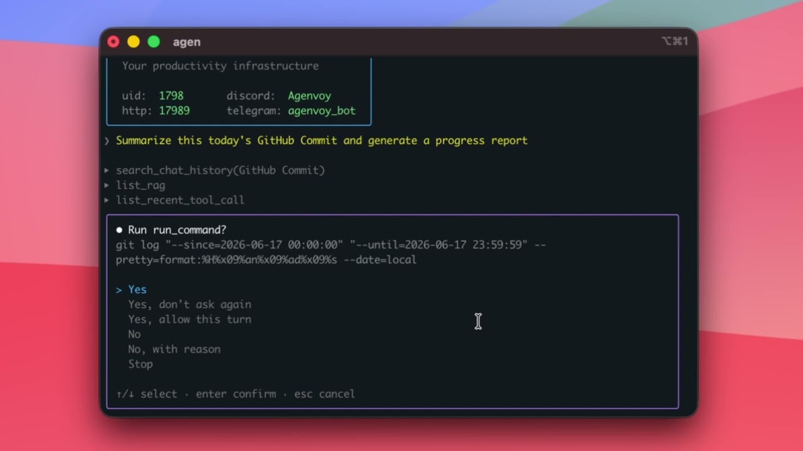The image size is (803, 451).
Task: Click the 'select · enter confirm · esc cancel' hint line
Action: (x=236, y=394)
